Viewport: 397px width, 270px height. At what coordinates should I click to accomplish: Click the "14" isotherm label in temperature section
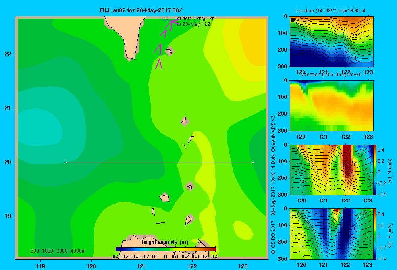click(301, 54)
